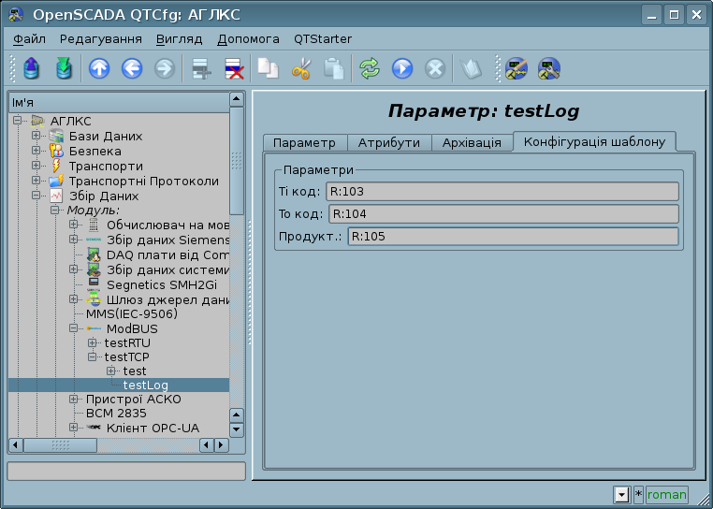Expand the Транспорти tree node
Screen dimensions: 713x509
point(36,166)
